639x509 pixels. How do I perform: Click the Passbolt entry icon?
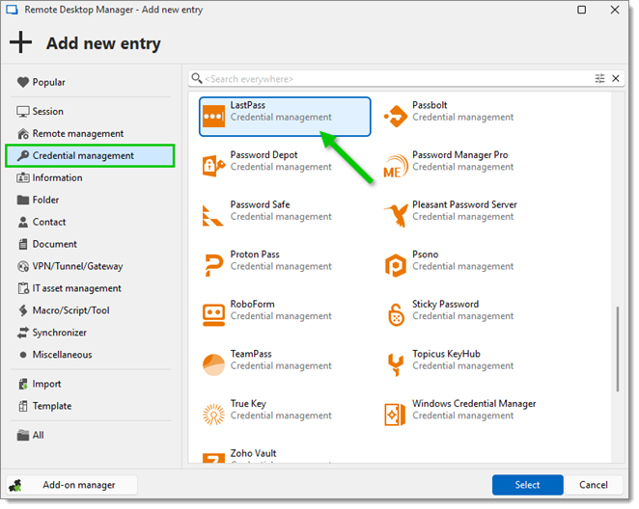(396, 117)
